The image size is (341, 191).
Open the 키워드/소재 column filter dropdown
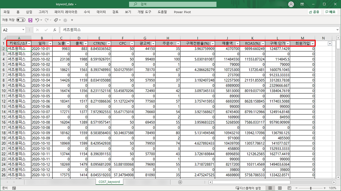coord(29,43)
